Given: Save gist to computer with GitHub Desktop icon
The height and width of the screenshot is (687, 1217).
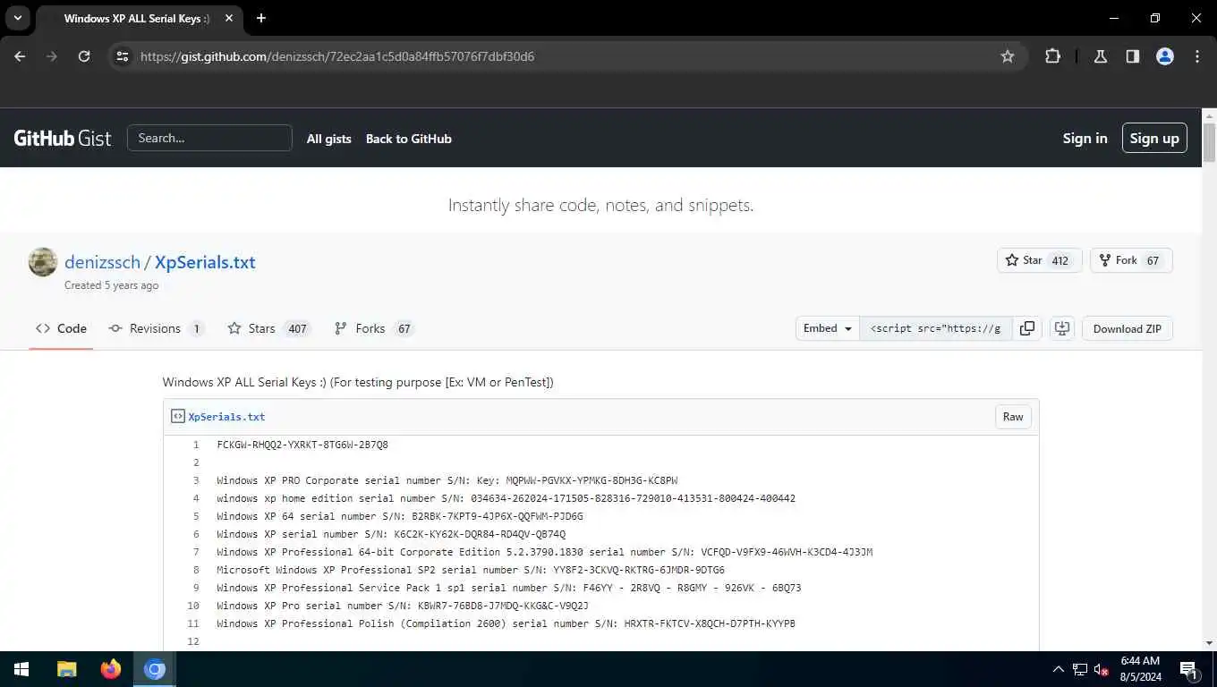Looking at the screenshot, I should pos(1062,328).
